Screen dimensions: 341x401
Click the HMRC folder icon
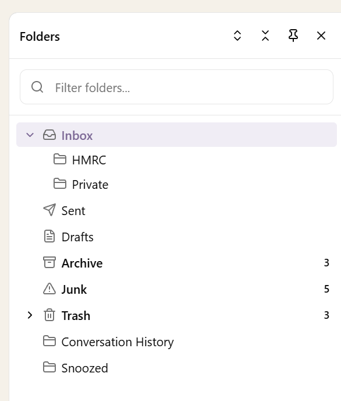(60, 159)
